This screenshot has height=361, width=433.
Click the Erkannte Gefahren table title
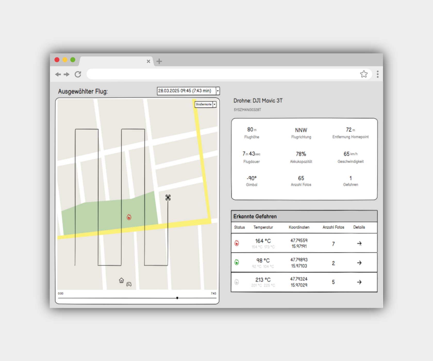click(255, 216)
